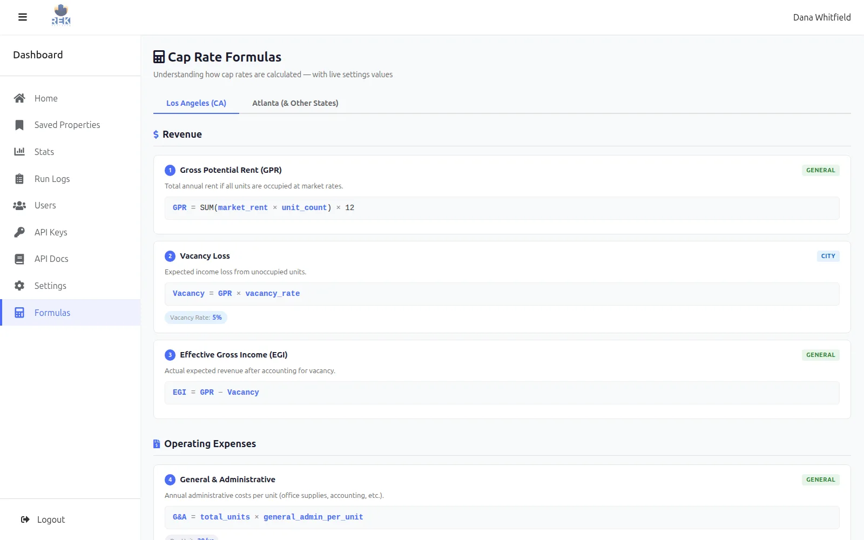The height and width of the screenshot is (540, 864).
Task: Click step 2 badge of Vacancy Loss
Action: coord(170,256)
